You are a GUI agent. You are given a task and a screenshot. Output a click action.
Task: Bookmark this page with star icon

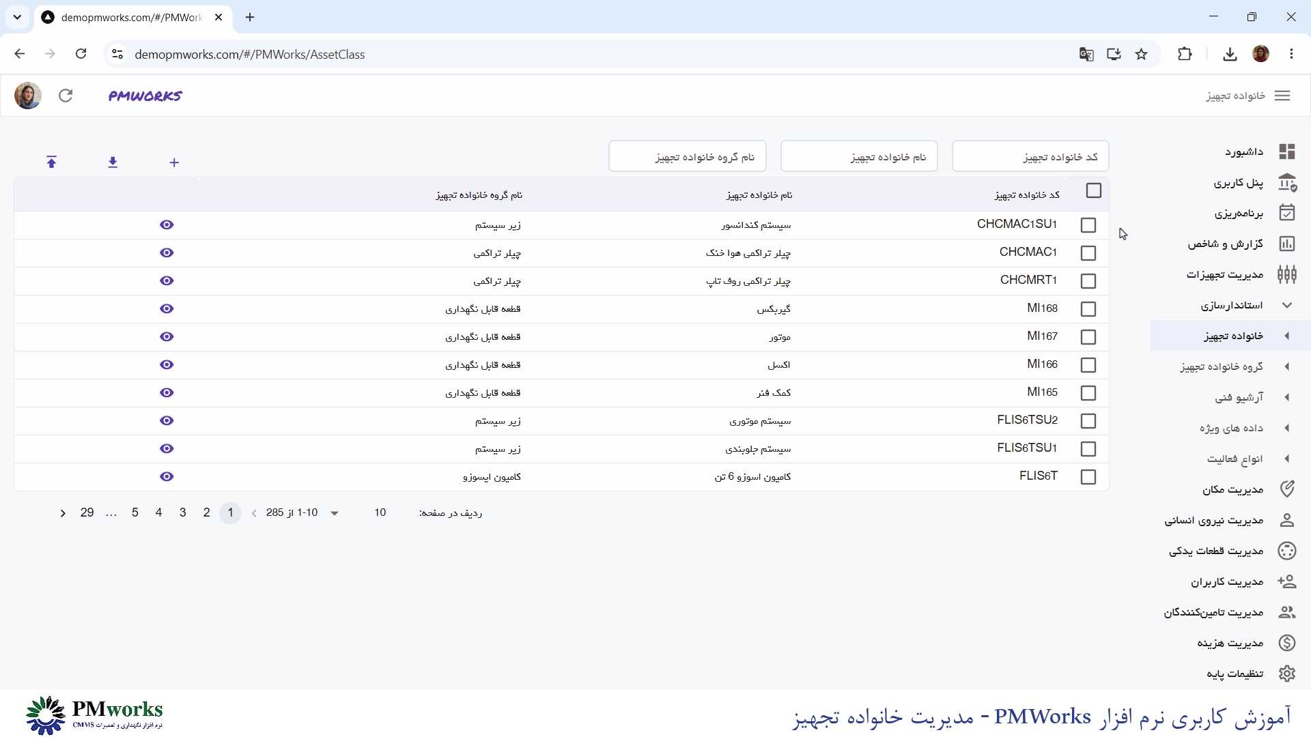(x=1142, y=55)
